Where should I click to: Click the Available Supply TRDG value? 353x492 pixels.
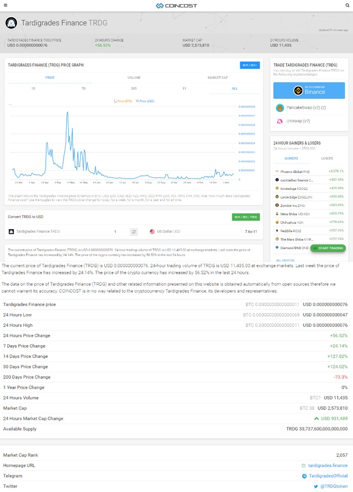coord(317,429)
